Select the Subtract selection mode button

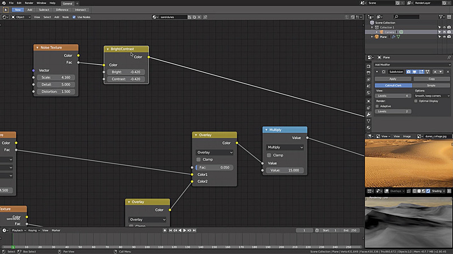coord(44,10)
